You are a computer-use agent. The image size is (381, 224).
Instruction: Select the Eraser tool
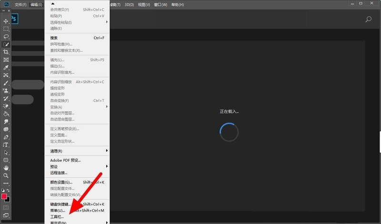pos(6,106)
